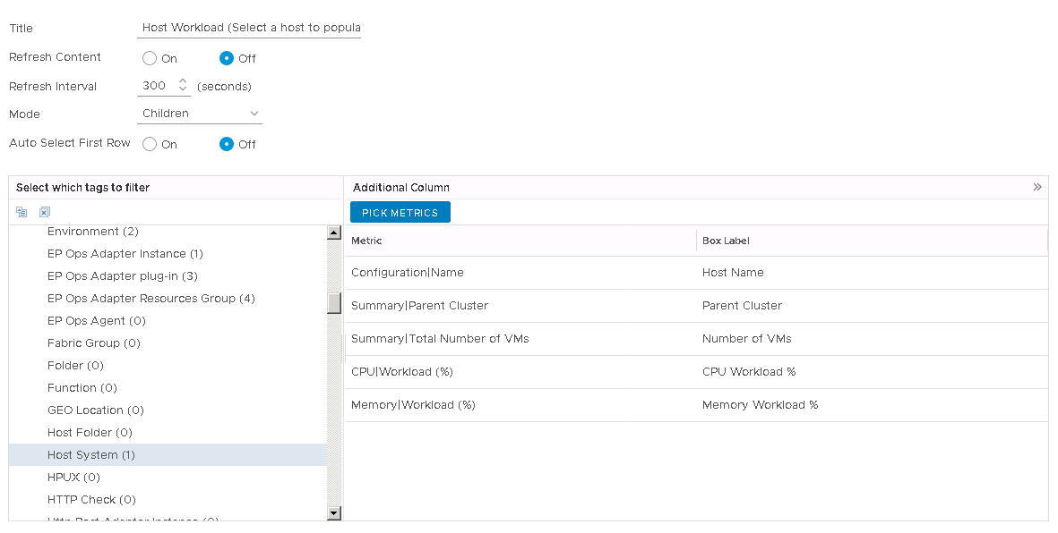Select the Host System (1) tag
This screenshot has height=533, width=1058.
(91, 455)
